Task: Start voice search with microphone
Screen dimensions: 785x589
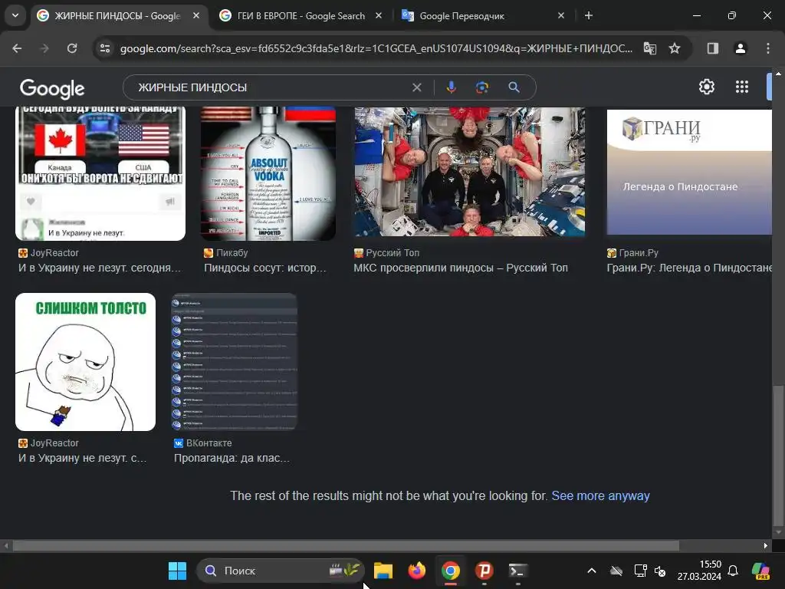Action: pos(451,87)
